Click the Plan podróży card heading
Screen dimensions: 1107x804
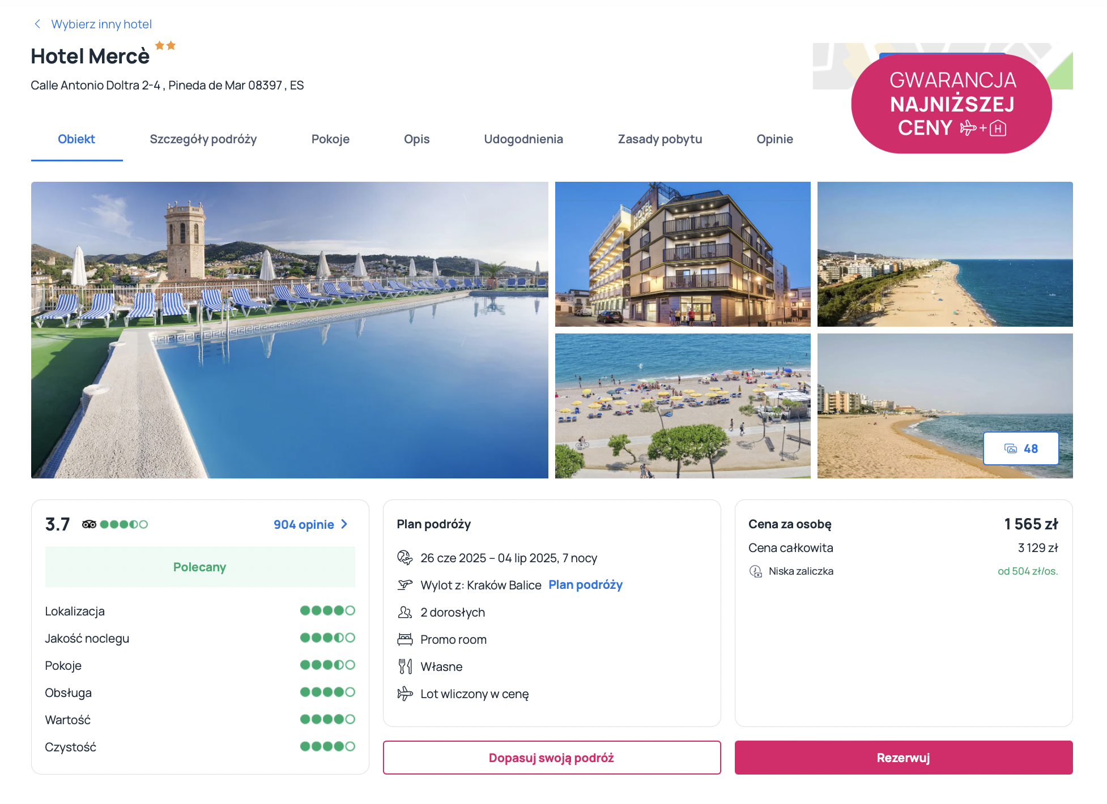tap(434, 524)
